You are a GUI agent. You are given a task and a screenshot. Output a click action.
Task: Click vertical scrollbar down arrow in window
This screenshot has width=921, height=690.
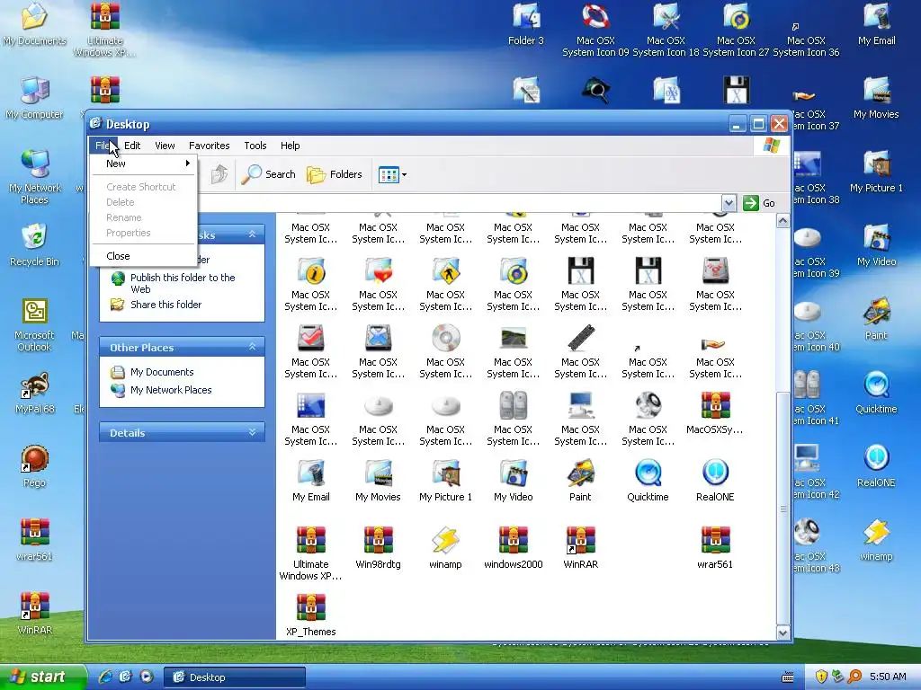[782, 633]
